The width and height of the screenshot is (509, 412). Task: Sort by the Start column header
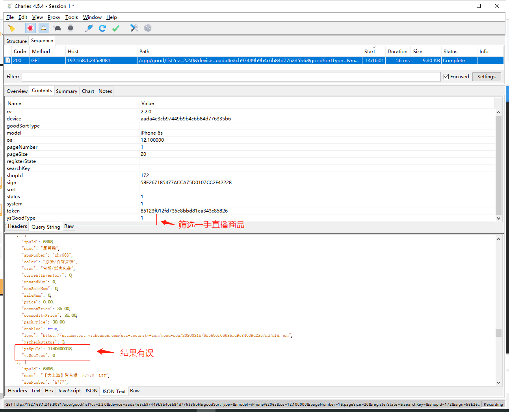point(373,51)
